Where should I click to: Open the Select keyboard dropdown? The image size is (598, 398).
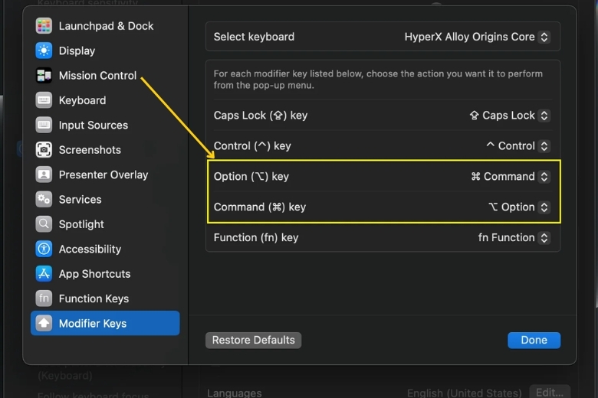click(x=477, y=37)
